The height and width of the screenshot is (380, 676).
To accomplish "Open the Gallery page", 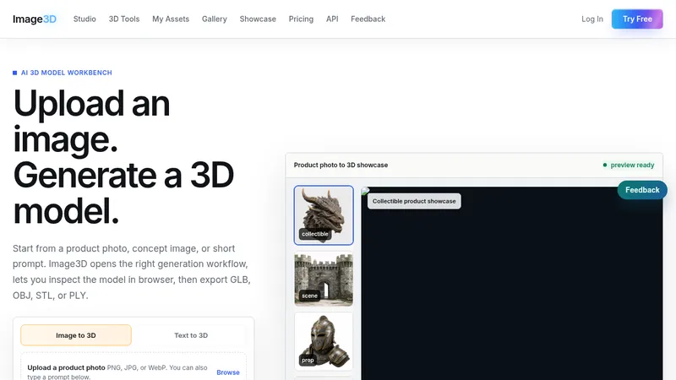I will tap(215, 19).
